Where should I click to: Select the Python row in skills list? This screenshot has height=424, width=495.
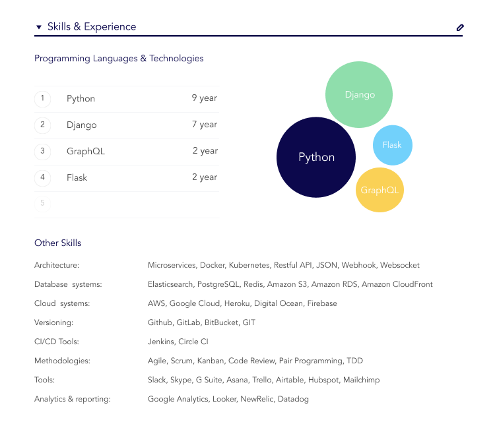[125, 99]
